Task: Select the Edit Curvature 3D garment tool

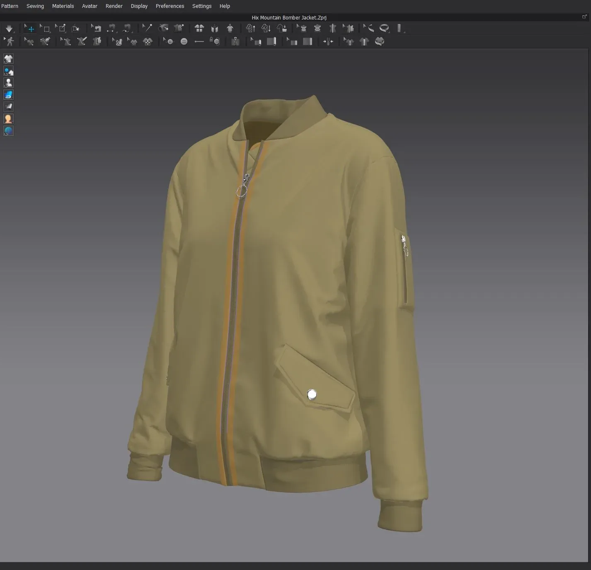Action: [29, 41]
